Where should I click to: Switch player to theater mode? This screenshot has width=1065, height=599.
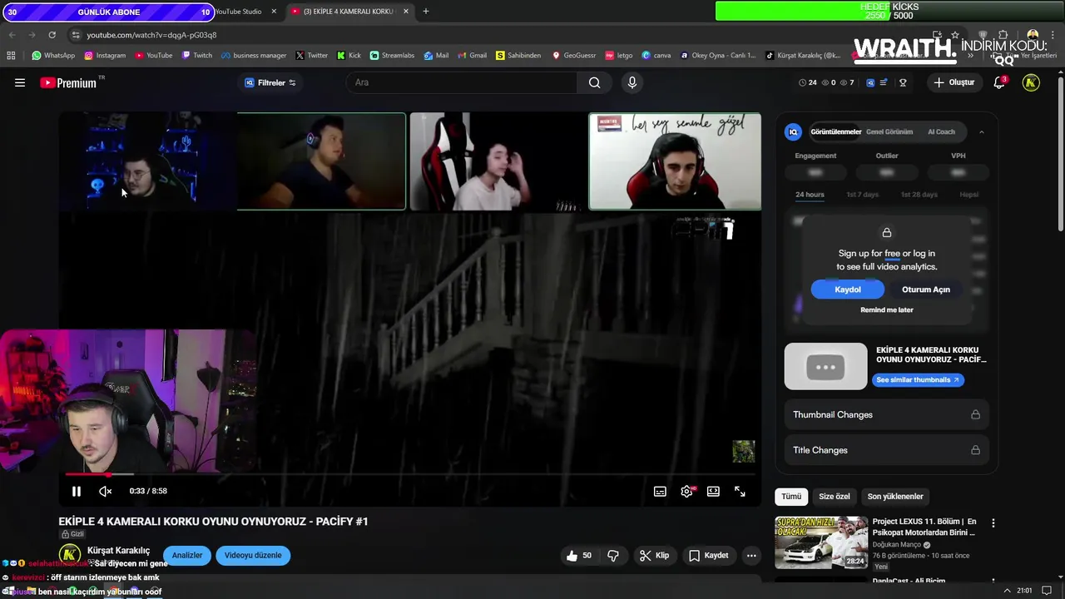[713, 492]
